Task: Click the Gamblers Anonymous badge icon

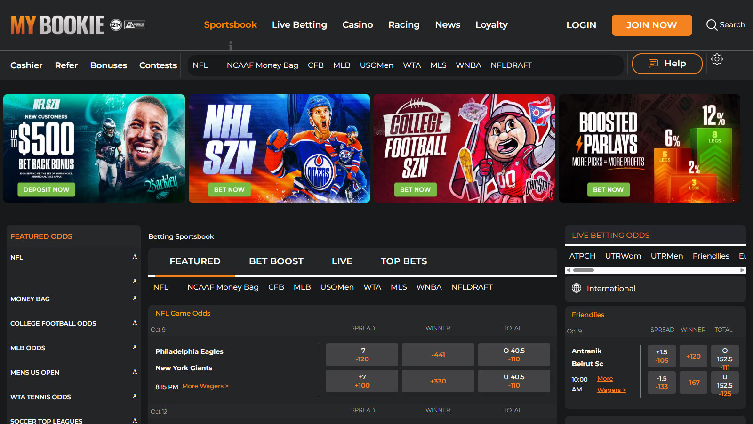Action: tap(135, 25)
